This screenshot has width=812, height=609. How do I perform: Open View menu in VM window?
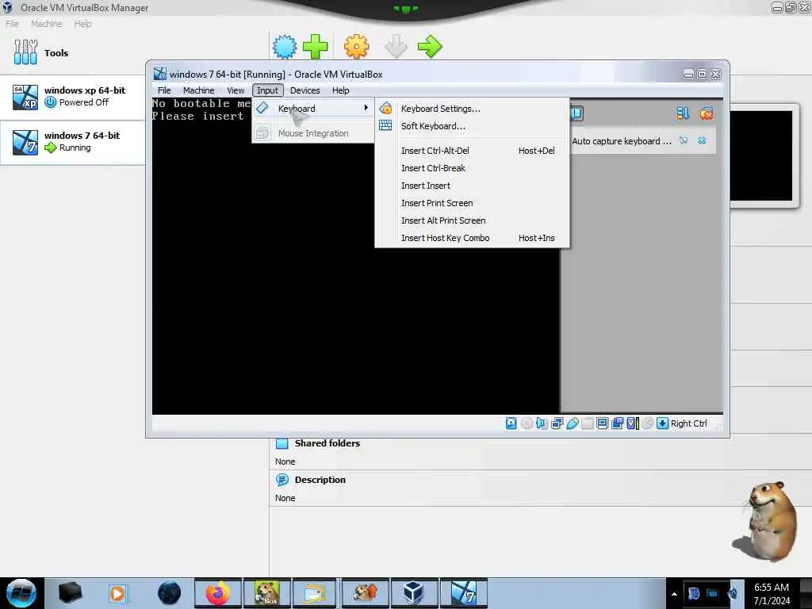tap(235, 90)
